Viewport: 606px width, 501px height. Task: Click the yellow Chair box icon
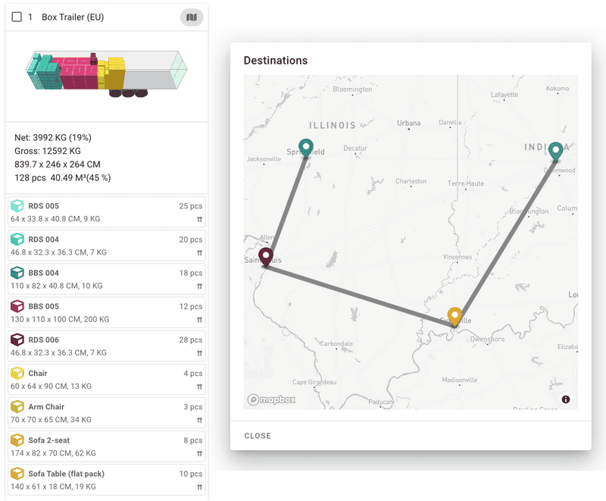point(17,373)
